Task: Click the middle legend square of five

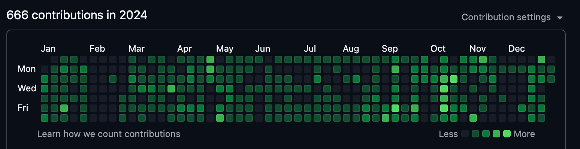Action: click(486, 134)
